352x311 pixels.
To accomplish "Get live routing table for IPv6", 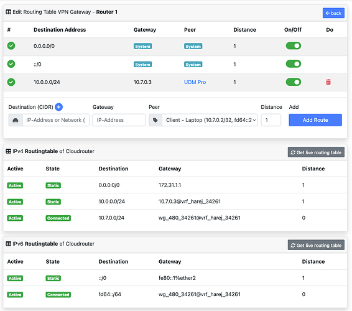I will pyautogui.click(x=316, y=245).
